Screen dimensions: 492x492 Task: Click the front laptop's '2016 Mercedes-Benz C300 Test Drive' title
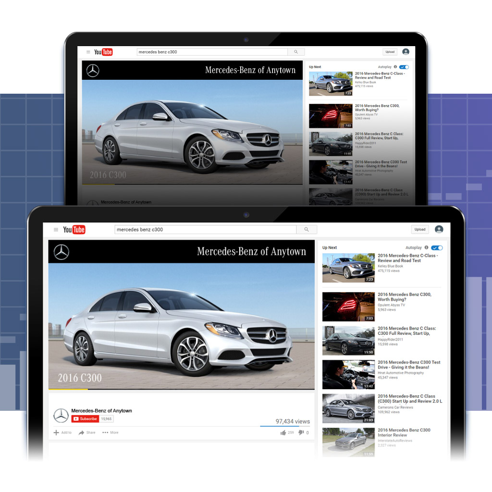click(x=409, y=365)
